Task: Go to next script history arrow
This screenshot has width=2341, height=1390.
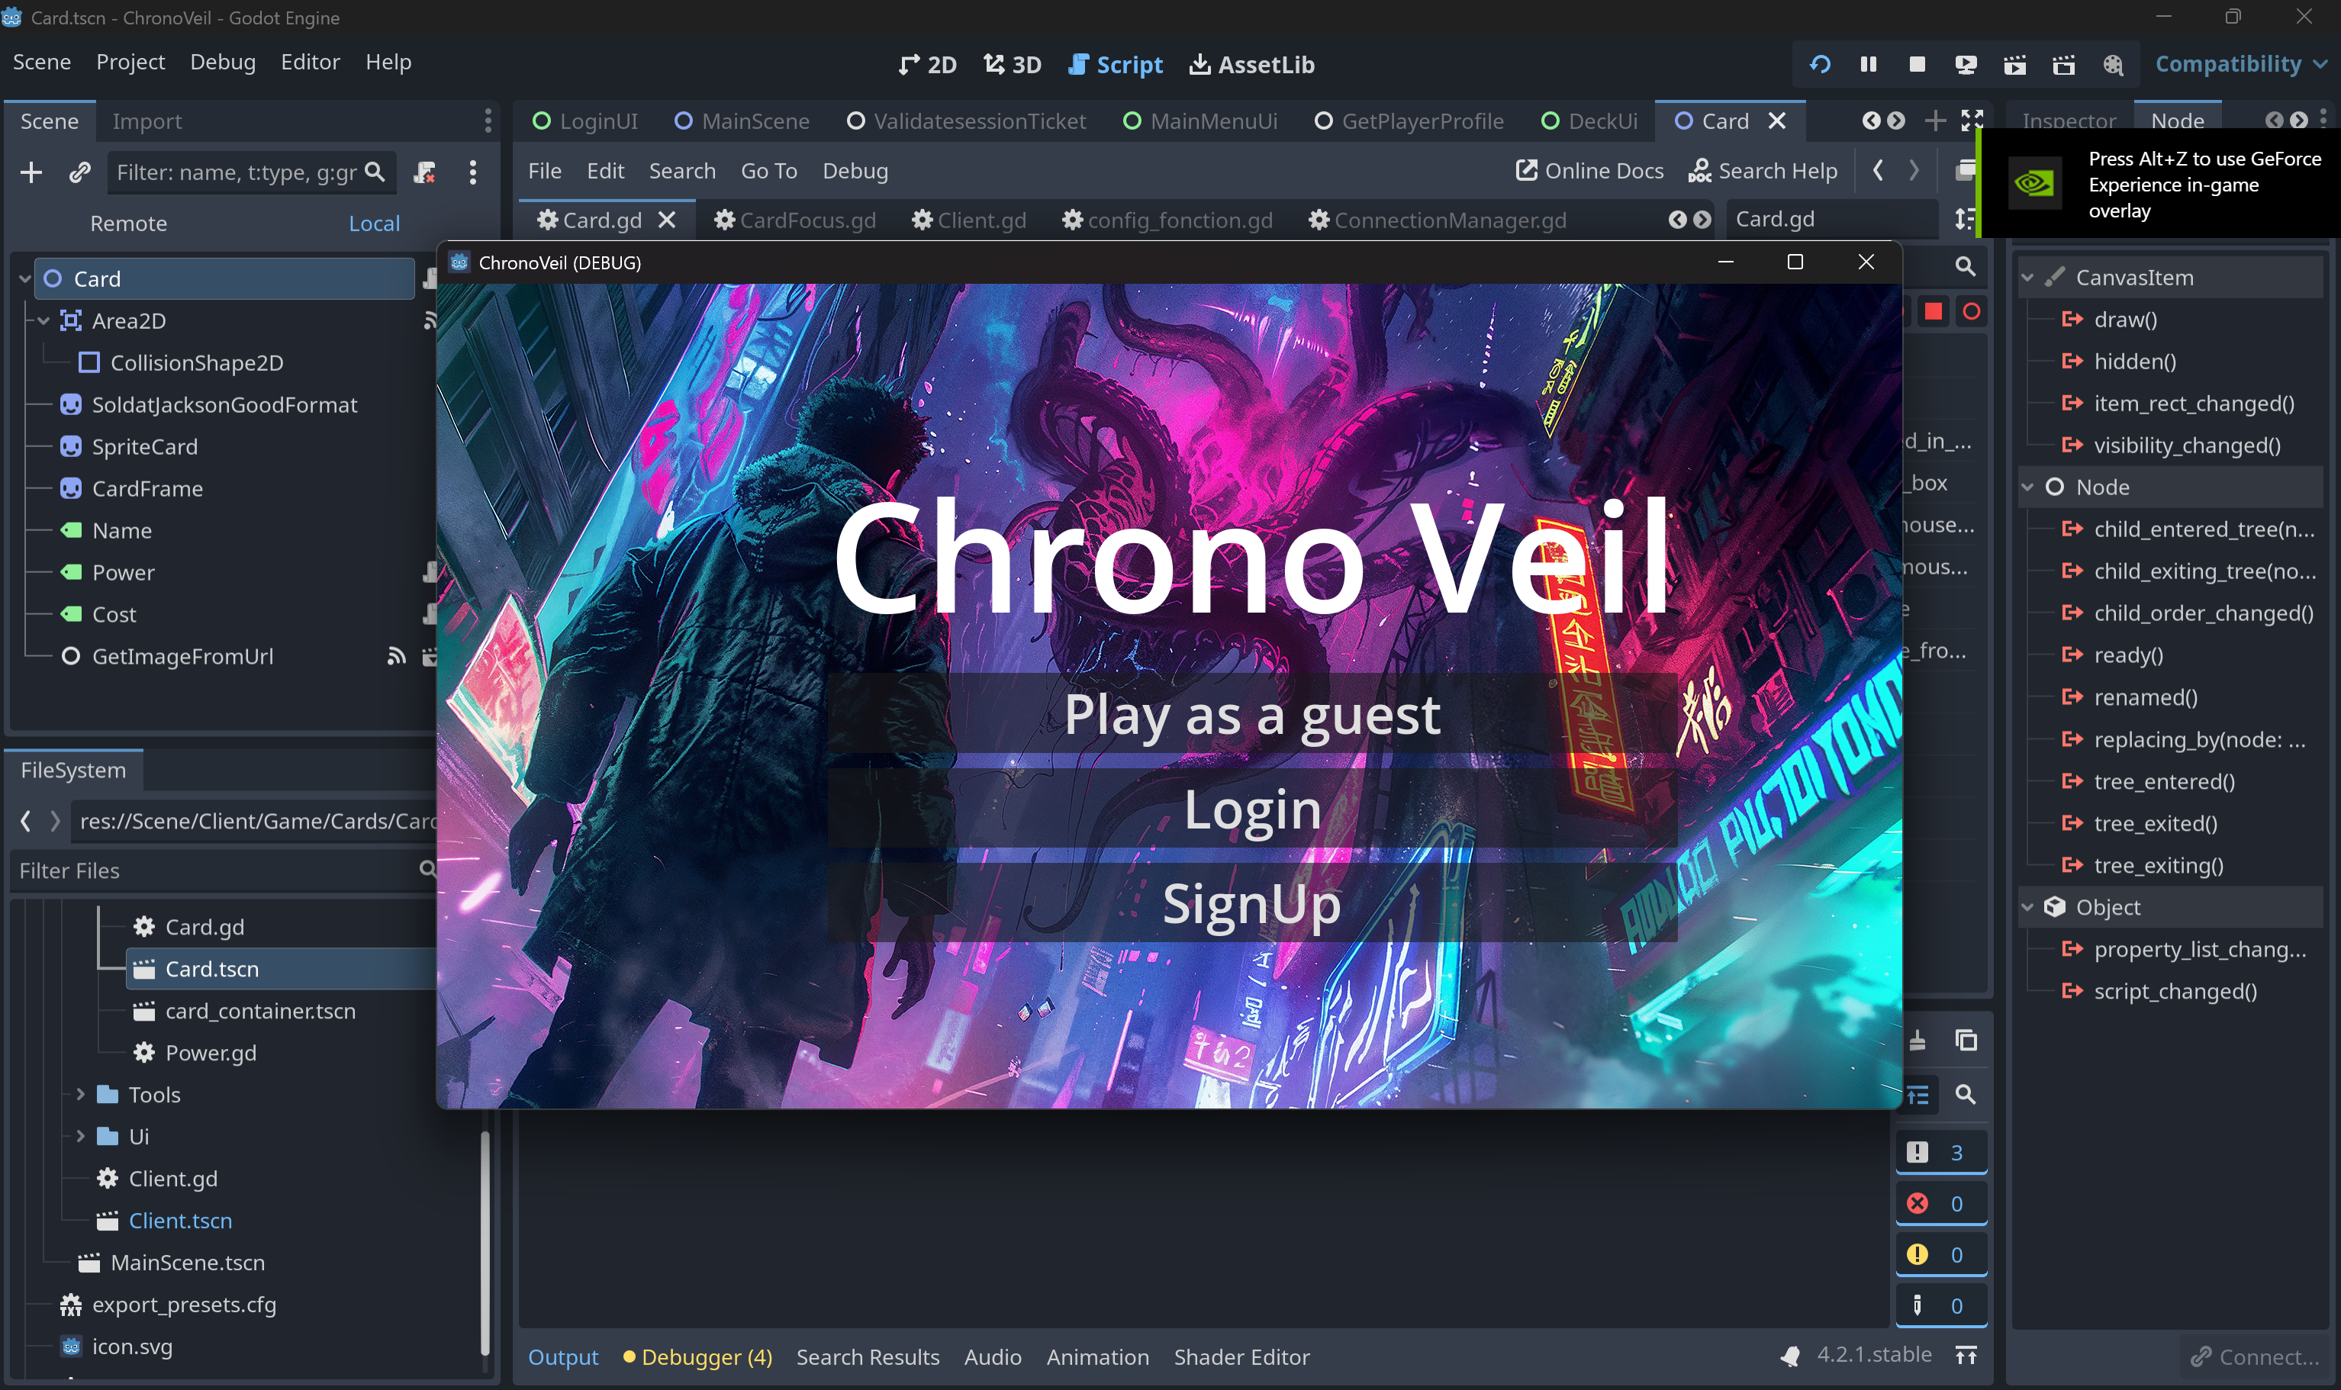Action: click(x=1913, y=172)
